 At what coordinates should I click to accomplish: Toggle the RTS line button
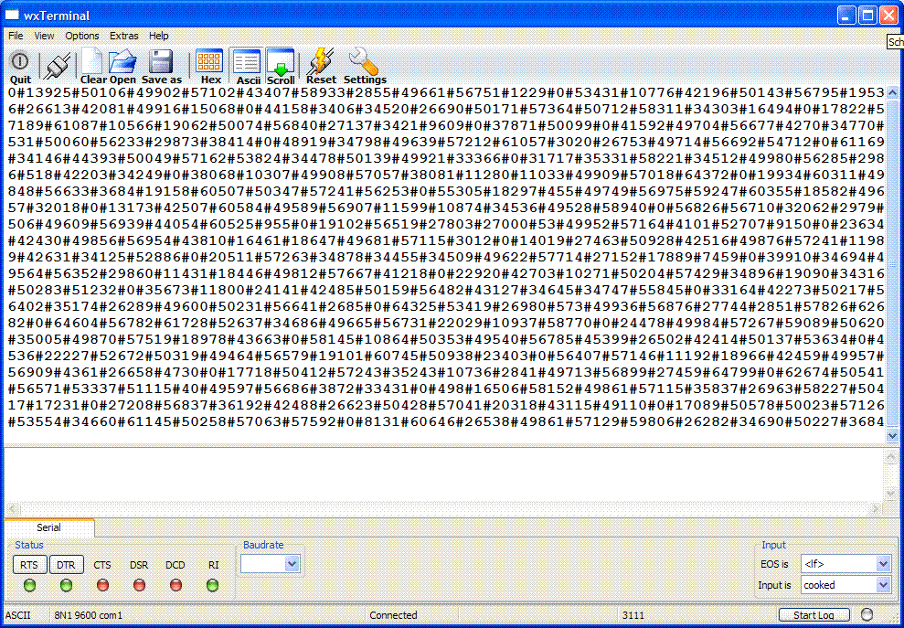(29, 565)
